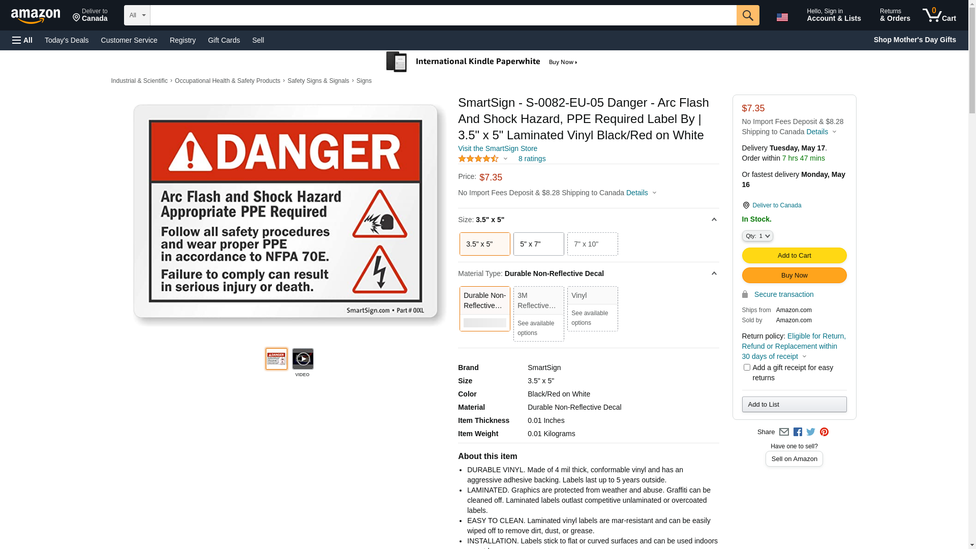This screenshot has height=549, width=976.
Task: Click the search magnifier button
Action: pos(748,15)
